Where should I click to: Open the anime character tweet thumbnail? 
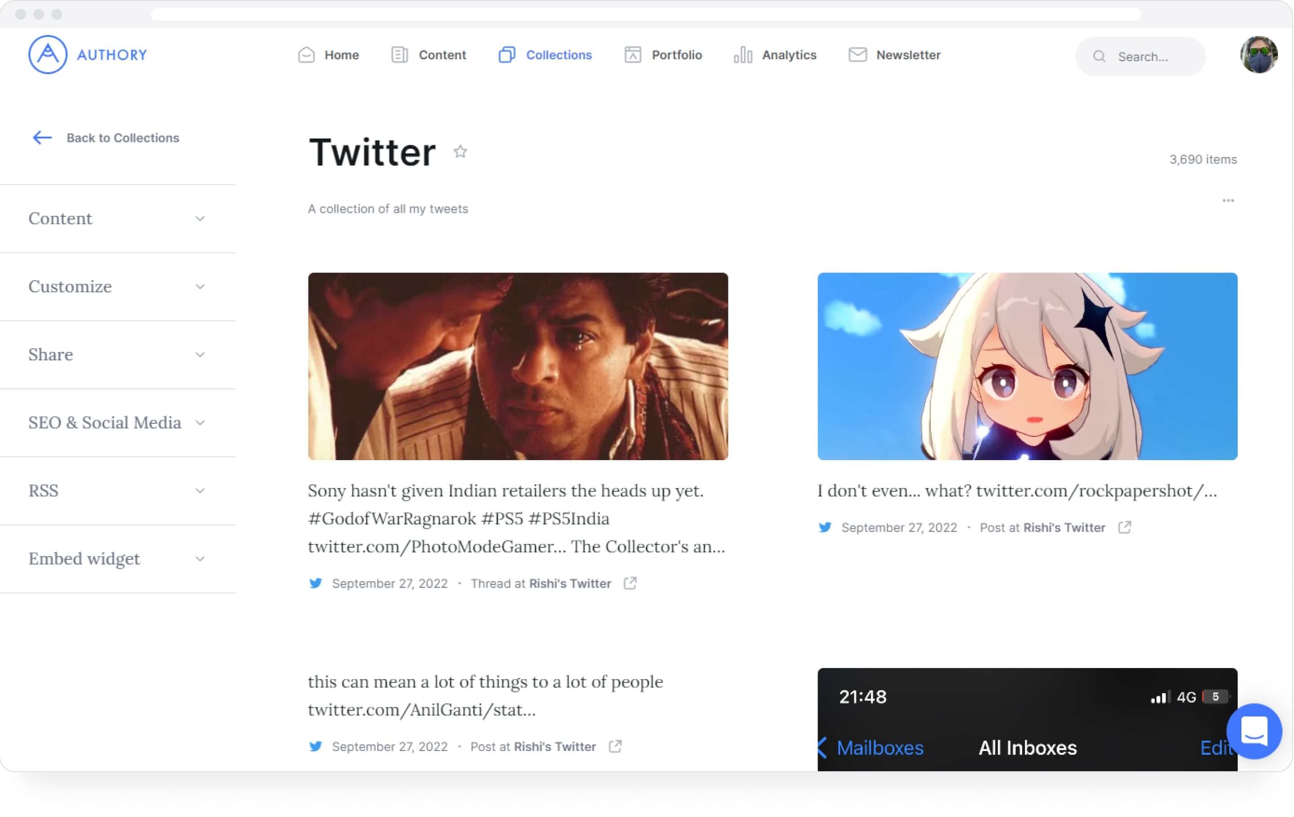tap(1028, 366)
